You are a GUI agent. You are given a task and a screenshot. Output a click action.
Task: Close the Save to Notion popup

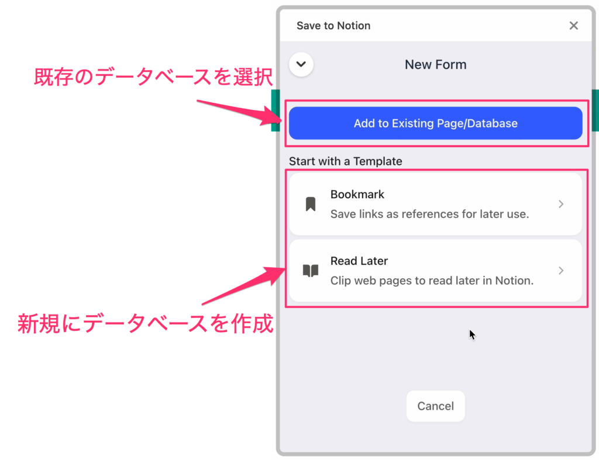tap(573, 26)
